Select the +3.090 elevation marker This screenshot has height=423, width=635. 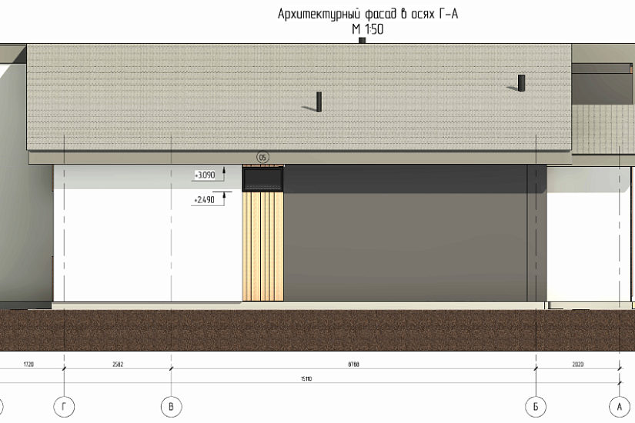pyautogui.click(x=206, y=175)
